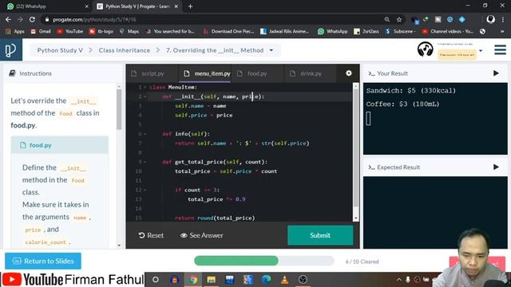
Task: Open Microsoft Edge taskbar icon
Action: pyautogui.click(x=266, y=280)
